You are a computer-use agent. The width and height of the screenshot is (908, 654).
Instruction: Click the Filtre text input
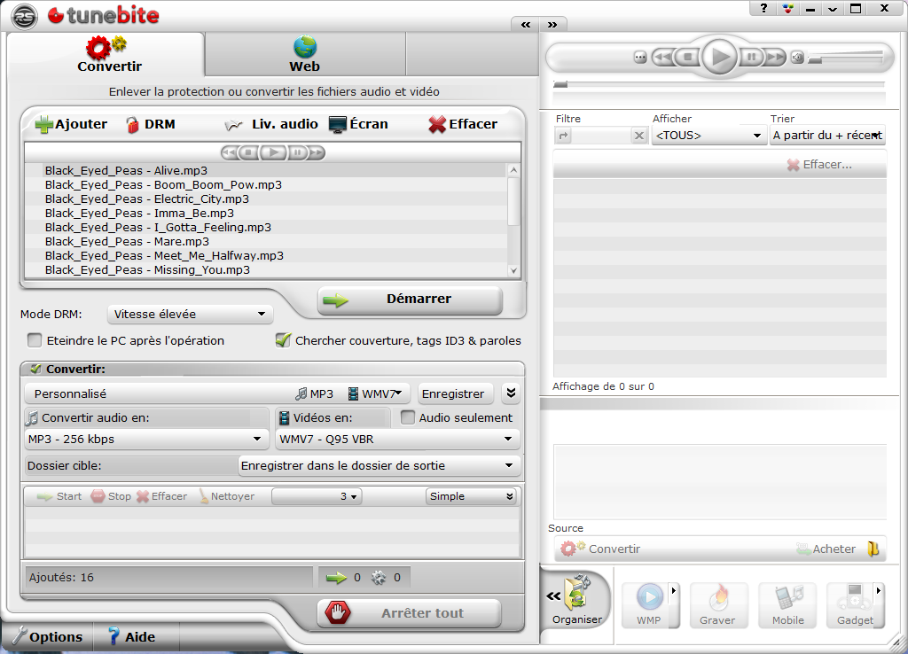pyautogui.click(x=601, y=136)
